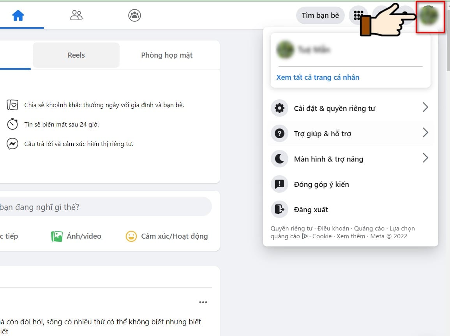The width and height of the screenshot is (450, 336).
Task: Click 'Xem thêm' footer link
Action: [x=351, y=236]
